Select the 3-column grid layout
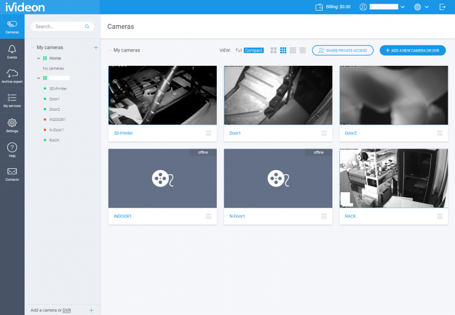This screenshot has height=315, width=455. [283, 50]
